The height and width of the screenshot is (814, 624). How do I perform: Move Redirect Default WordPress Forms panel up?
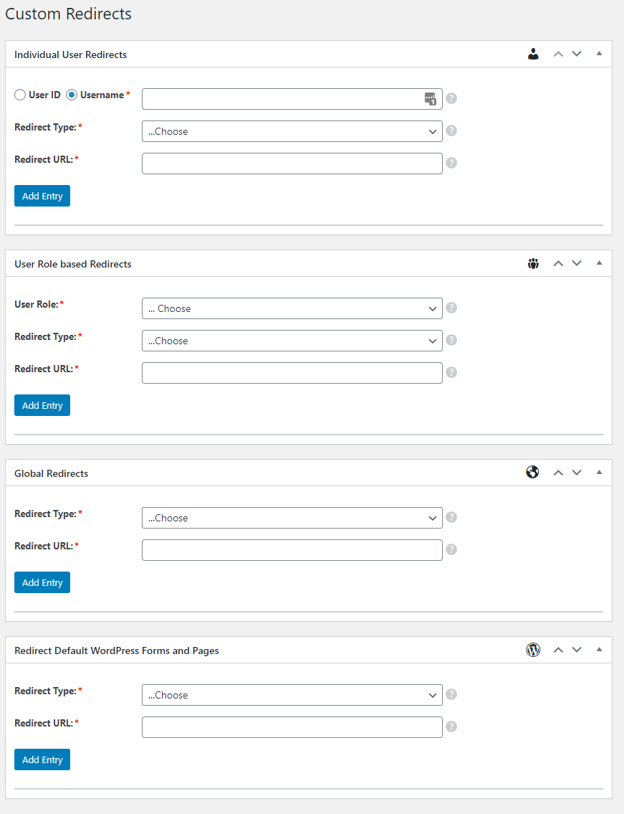point(558,650)
